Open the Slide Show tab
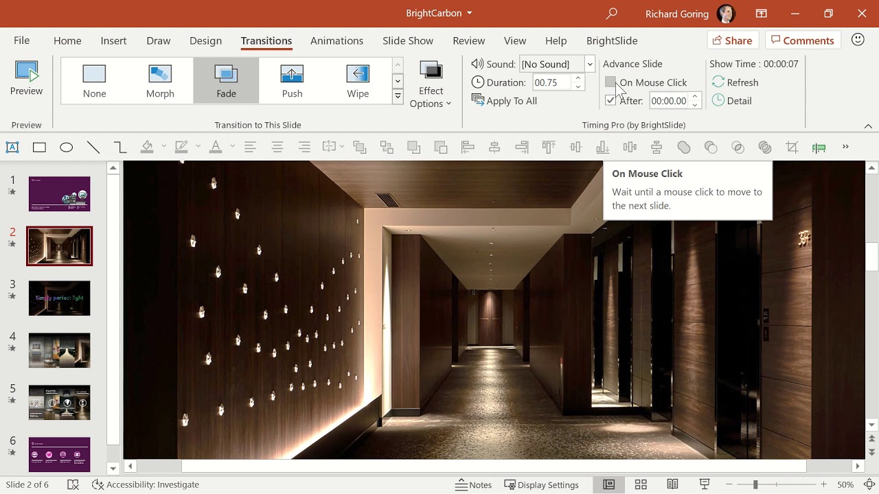879x494 pixels. click(408, 40)
